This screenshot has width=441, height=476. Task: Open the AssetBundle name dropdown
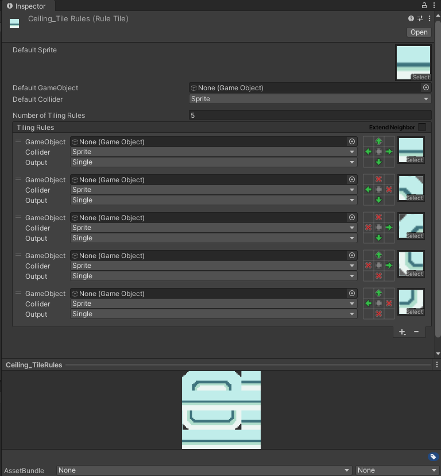pyautogui.click(x=204, y=470)
